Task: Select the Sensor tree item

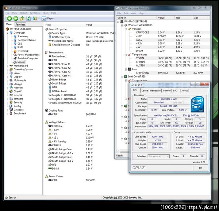Action: pyautogui.click(x=21, y=62)
